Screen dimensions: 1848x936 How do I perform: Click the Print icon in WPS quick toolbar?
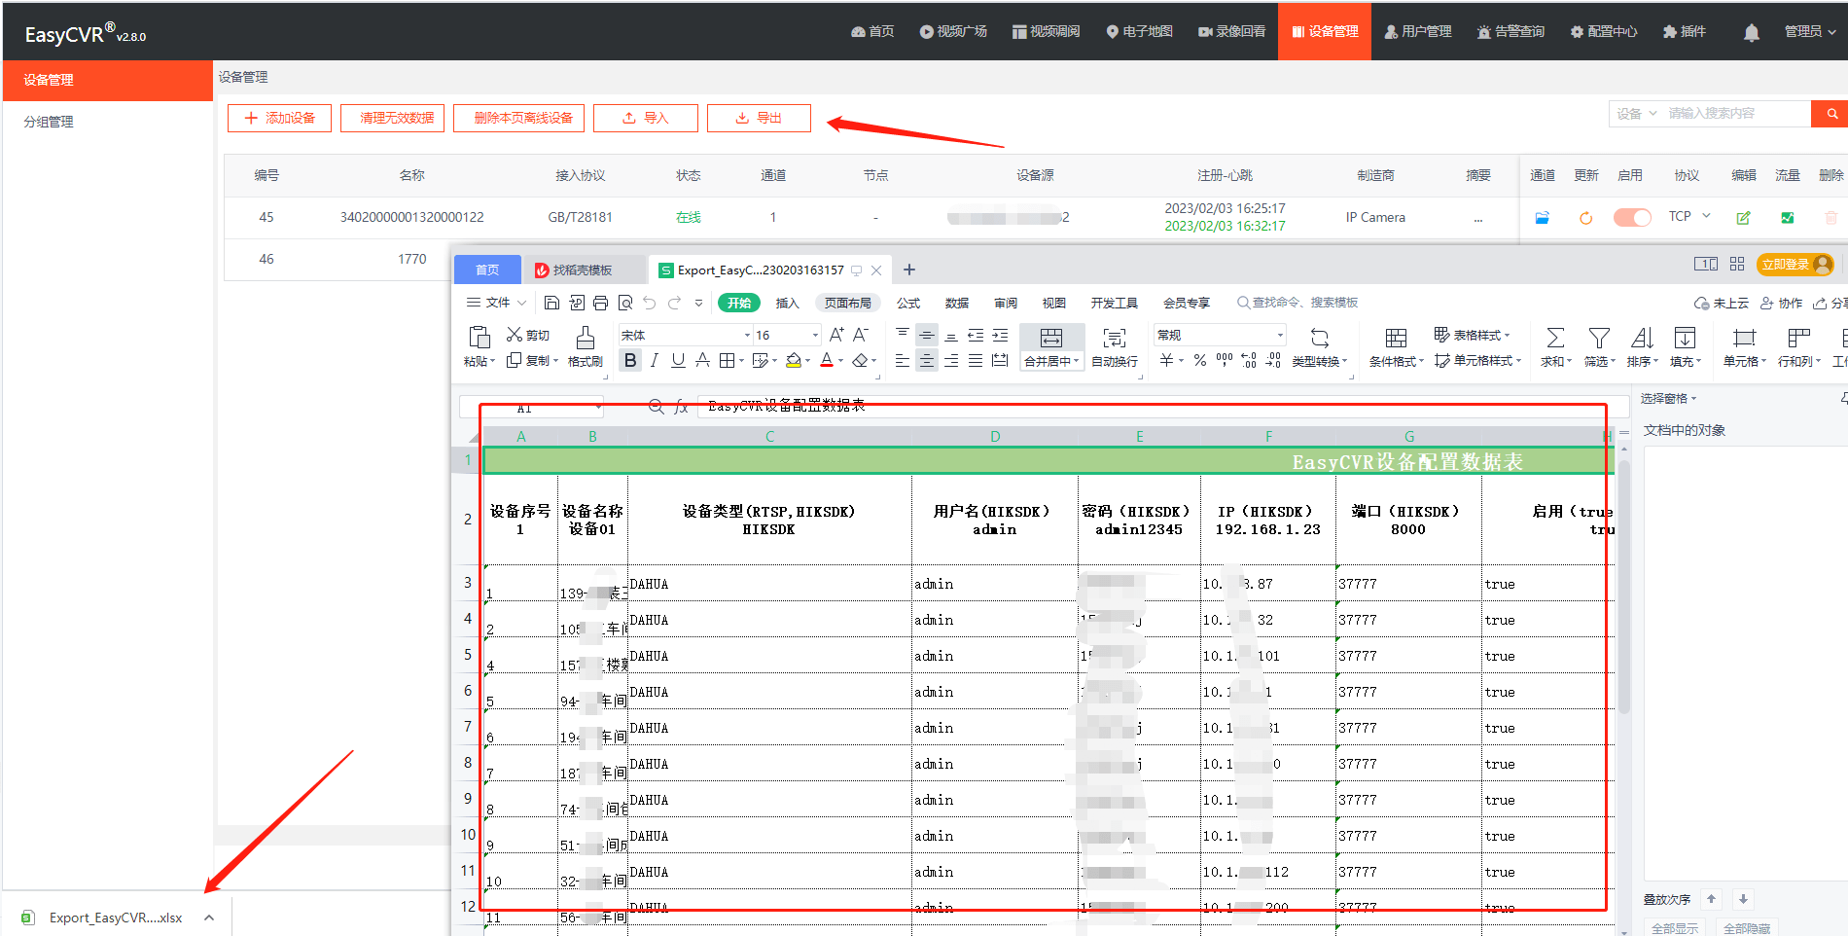coord(600,303)
